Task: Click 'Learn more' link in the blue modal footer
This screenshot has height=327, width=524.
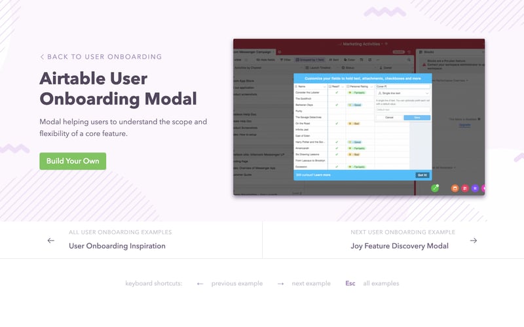Action: 322,175
